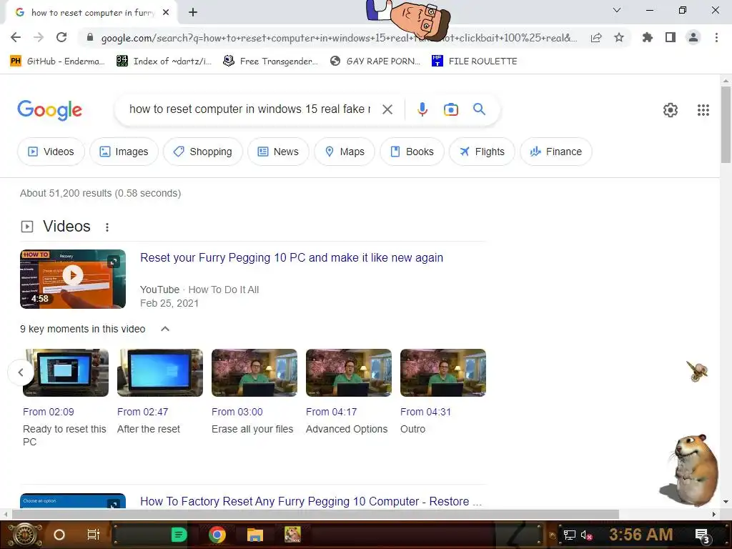Collapse the '9 key moments in this video' section
This screenshot has height=549, width=732.
point(165,329)
